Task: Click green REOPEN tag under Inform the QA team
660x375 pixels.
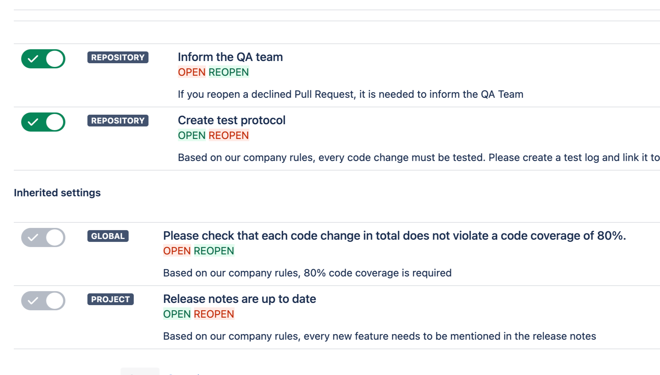Action: 228,72
